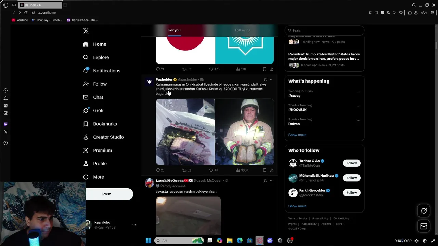View analytics of Pusholder post 388K
This screenshot has height=246, width=438.
pos(242,170)
